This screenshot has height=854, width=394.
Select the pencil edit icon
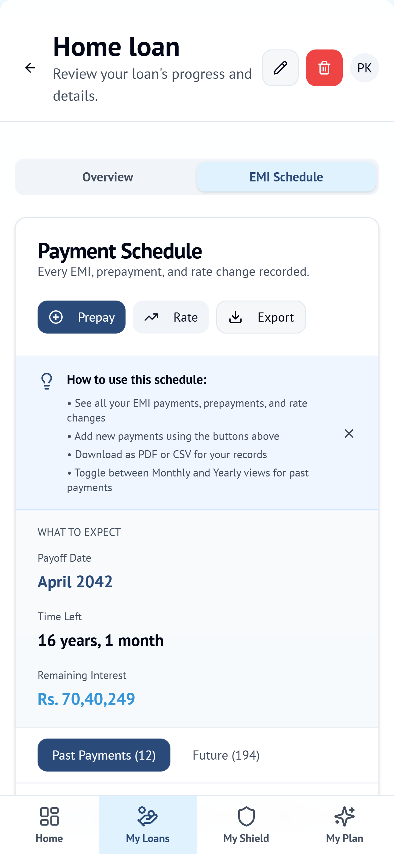(280, 68)
